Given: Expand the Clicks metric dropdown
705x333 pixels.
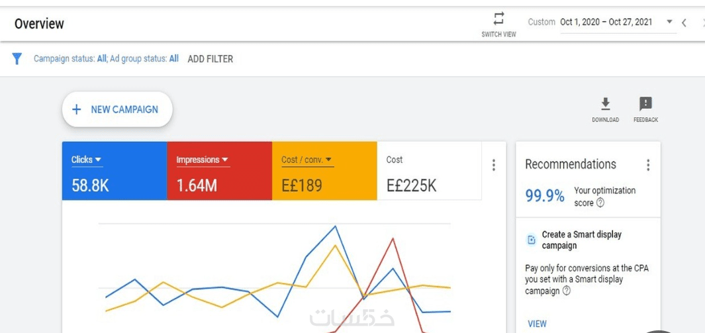Looking at the screenshot, I should 98,160.
